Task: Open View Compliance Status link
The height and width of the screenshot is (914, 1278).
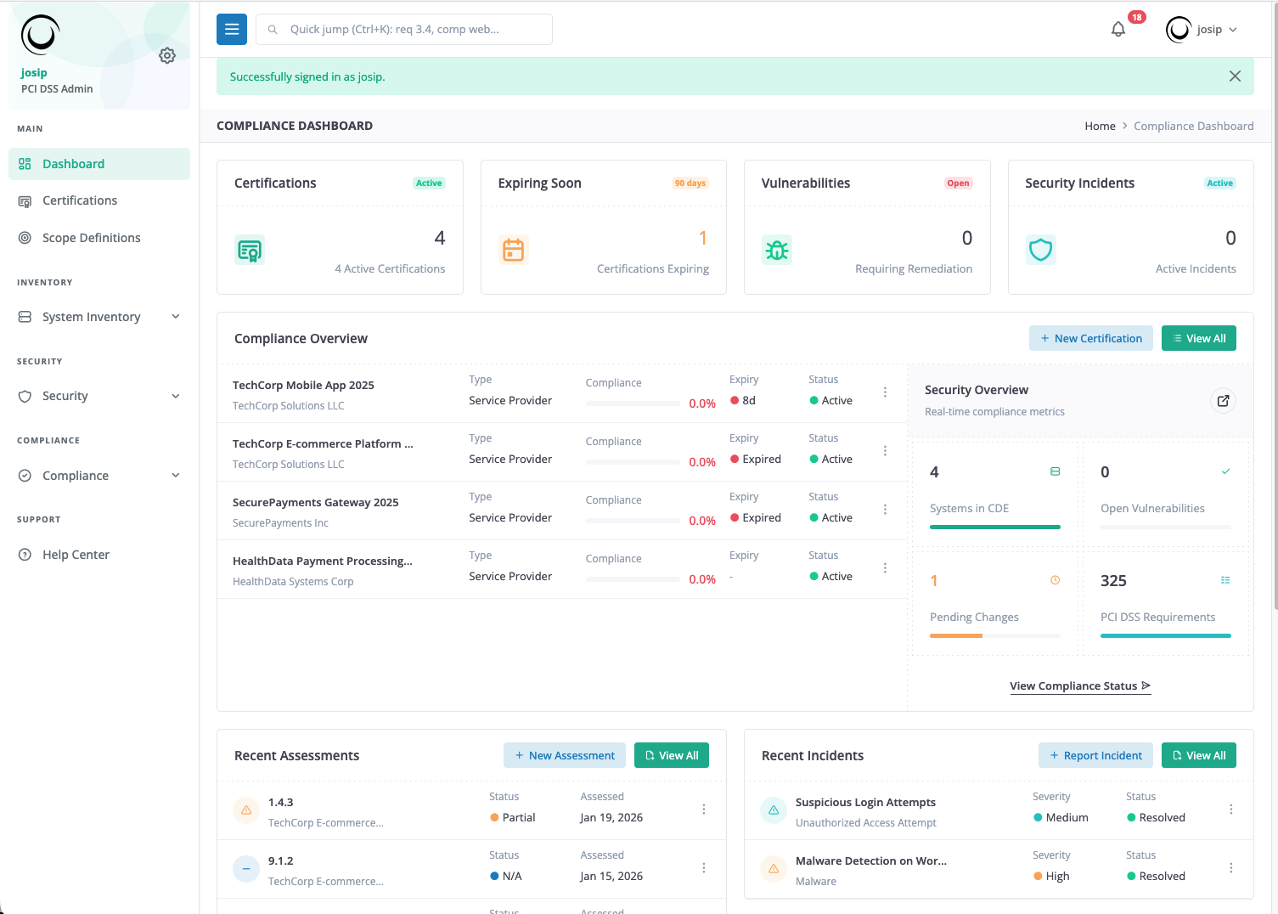Action: pos(1079,685)
